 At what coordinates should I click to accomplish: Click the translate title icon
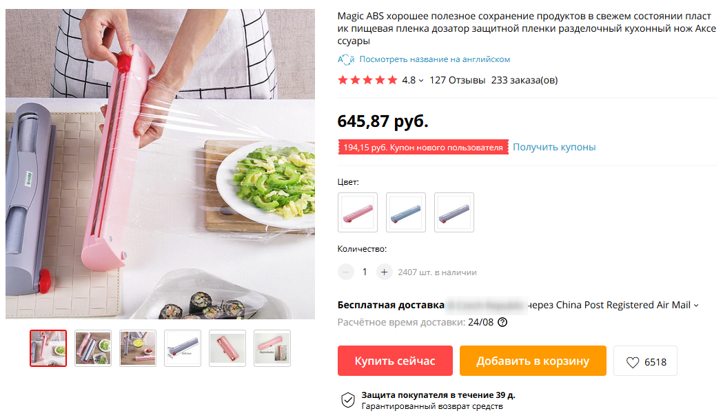pyautogui.click(x=346, y=59)
